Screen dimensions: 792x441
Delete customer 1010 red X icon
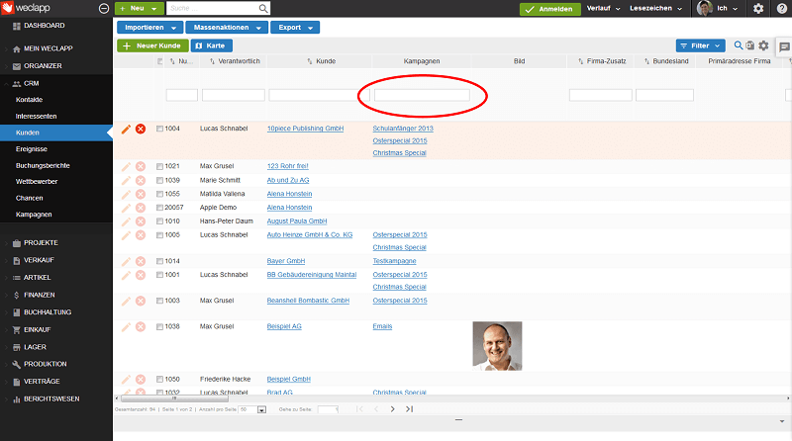tap(141, 221)
